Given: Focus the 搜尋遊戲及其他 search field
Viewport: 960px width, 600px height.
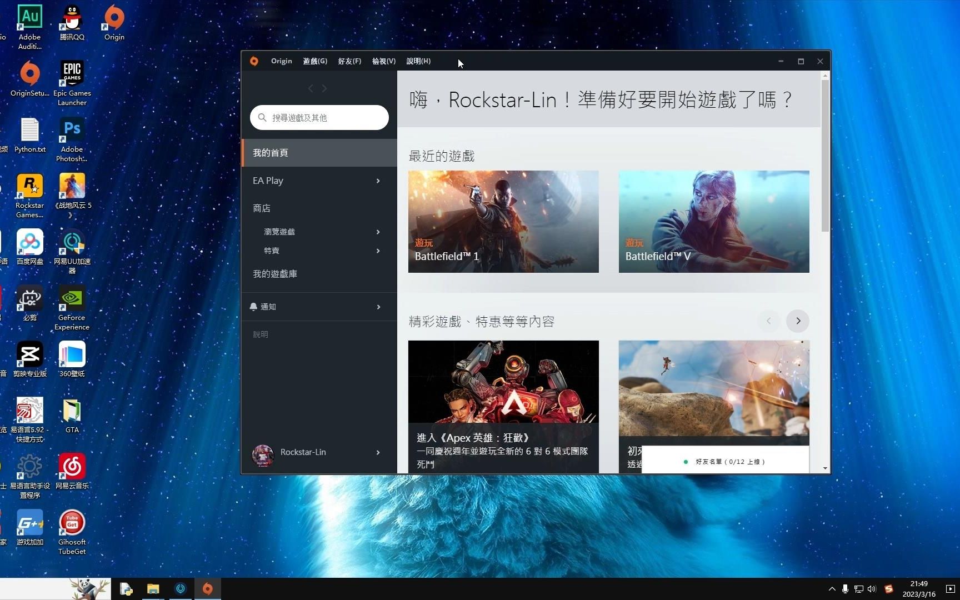Looking at the screenshot, I should tap(319, 117).
